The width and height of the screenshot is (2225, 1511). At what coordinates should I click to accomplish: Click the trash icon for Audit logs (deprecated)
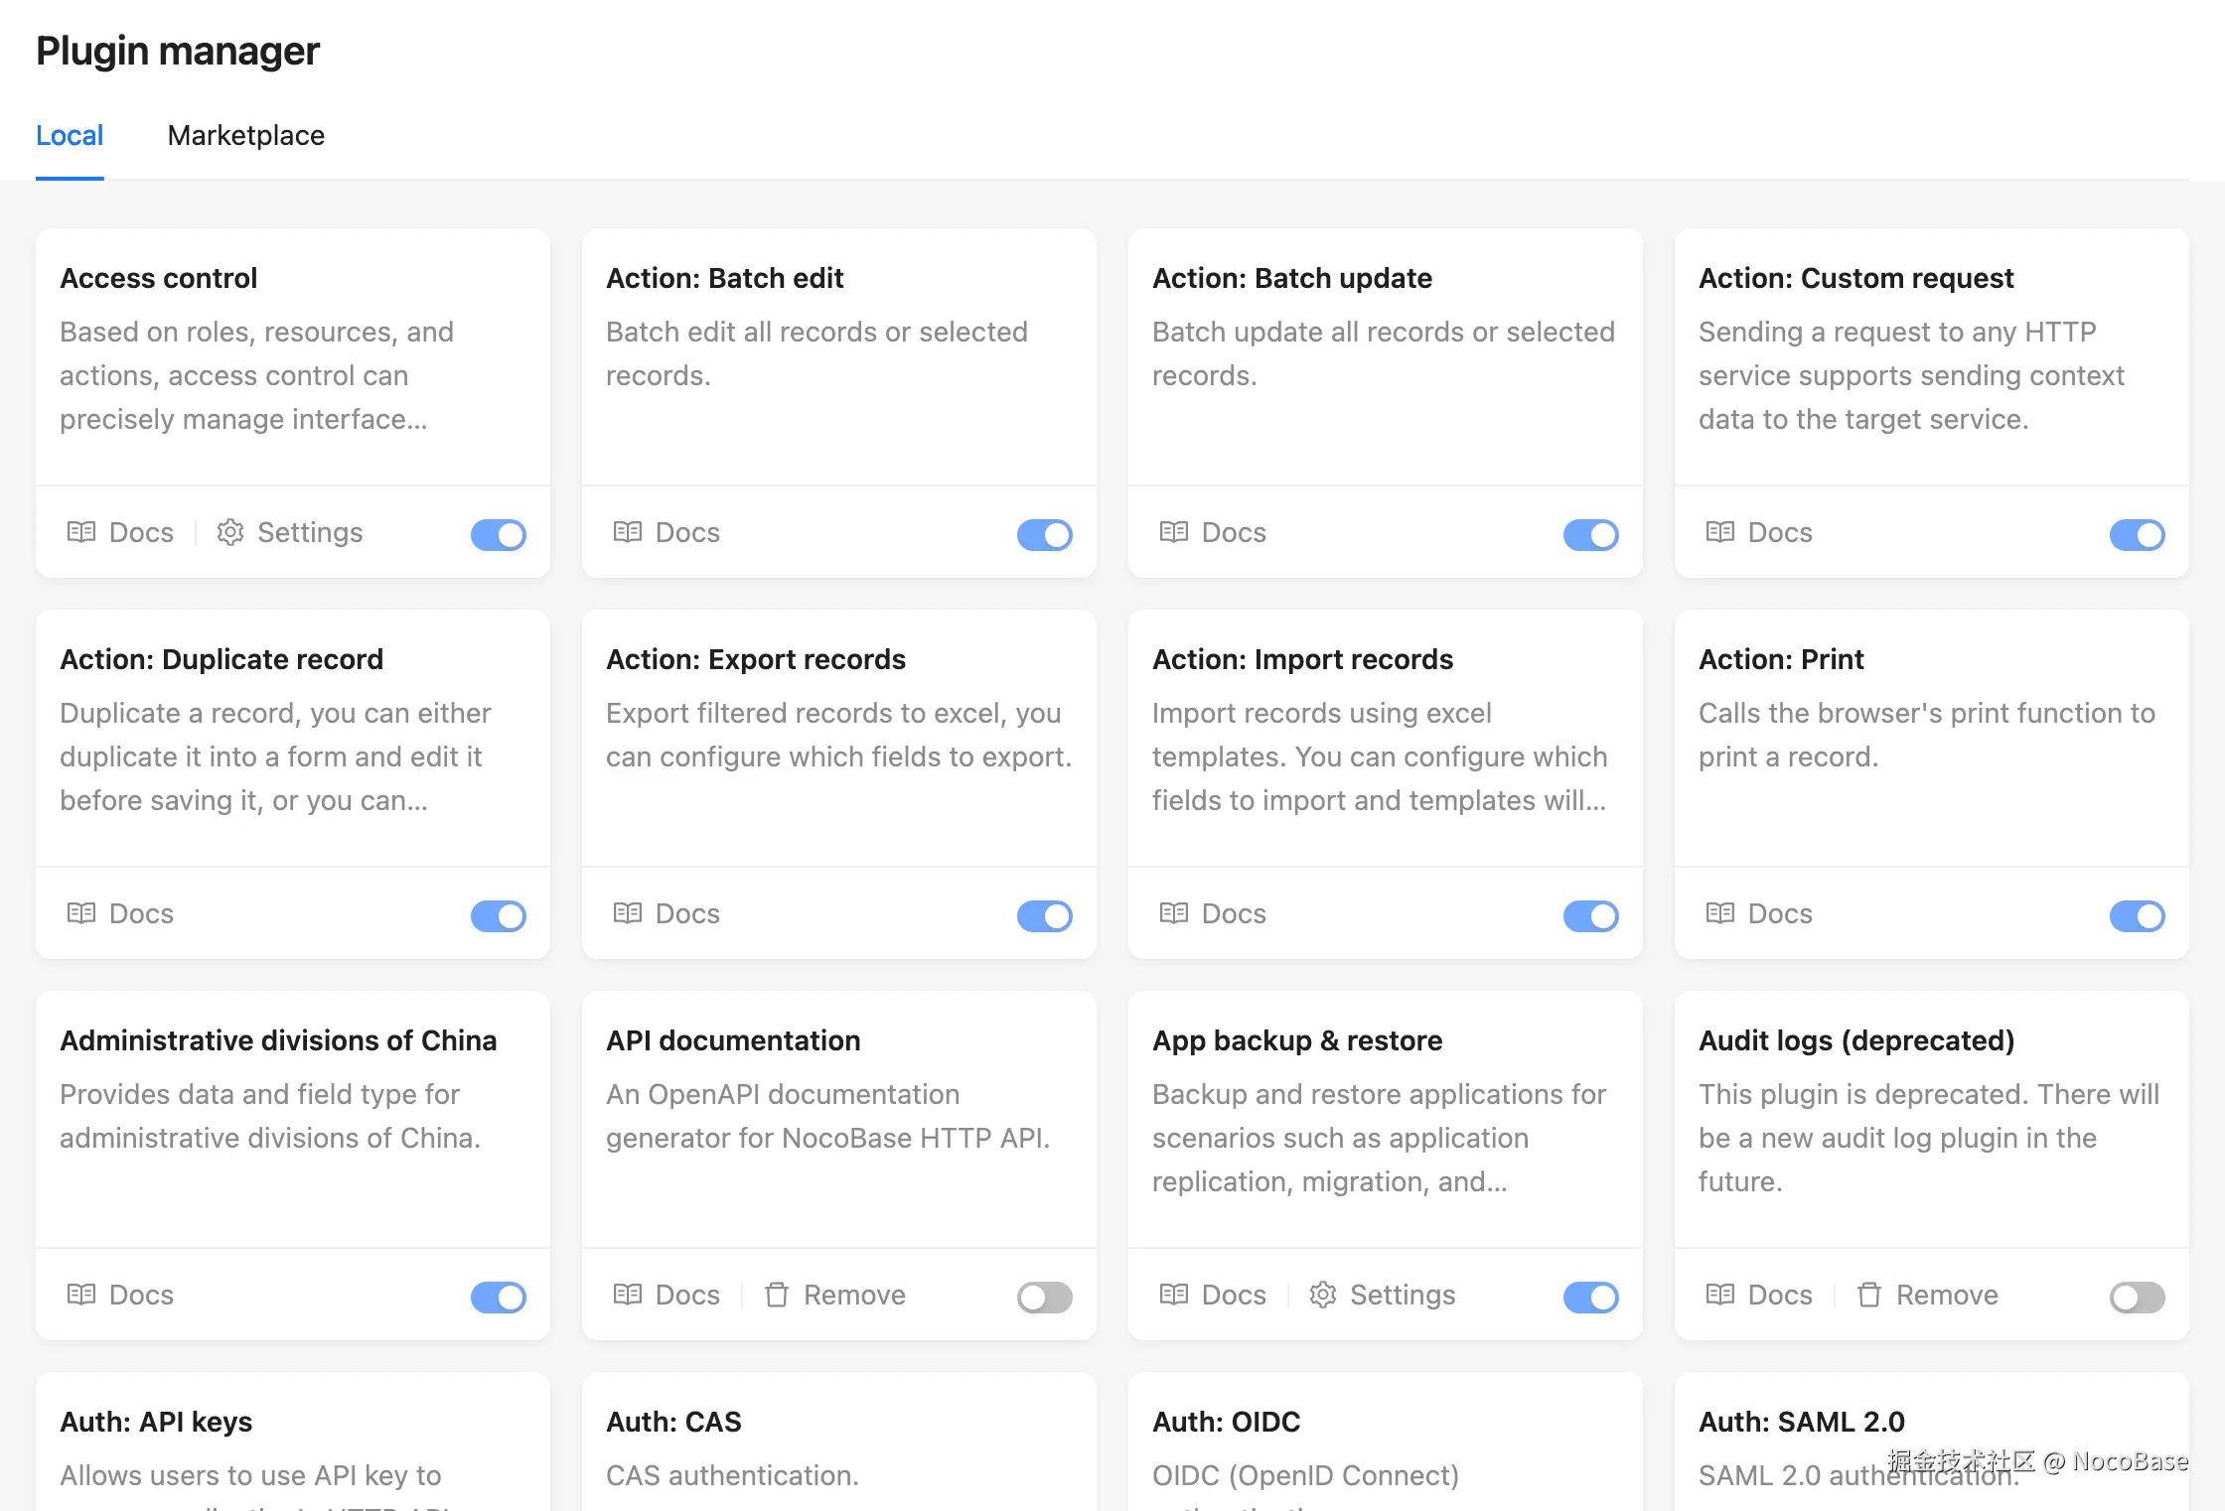pos(1869,1295)
